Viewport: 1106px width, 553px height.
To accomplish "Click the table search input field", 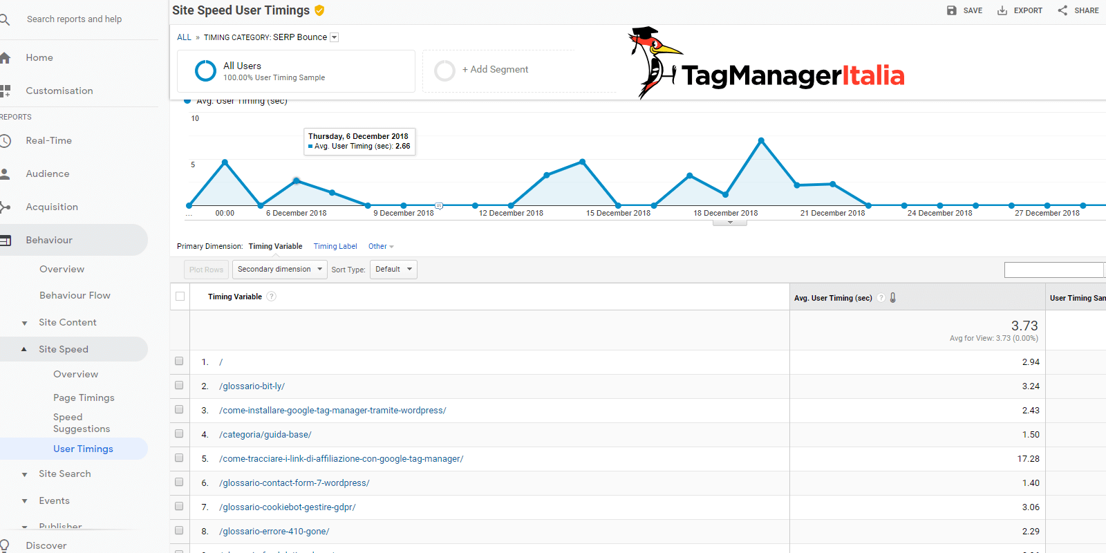I will pos(1054,270).
